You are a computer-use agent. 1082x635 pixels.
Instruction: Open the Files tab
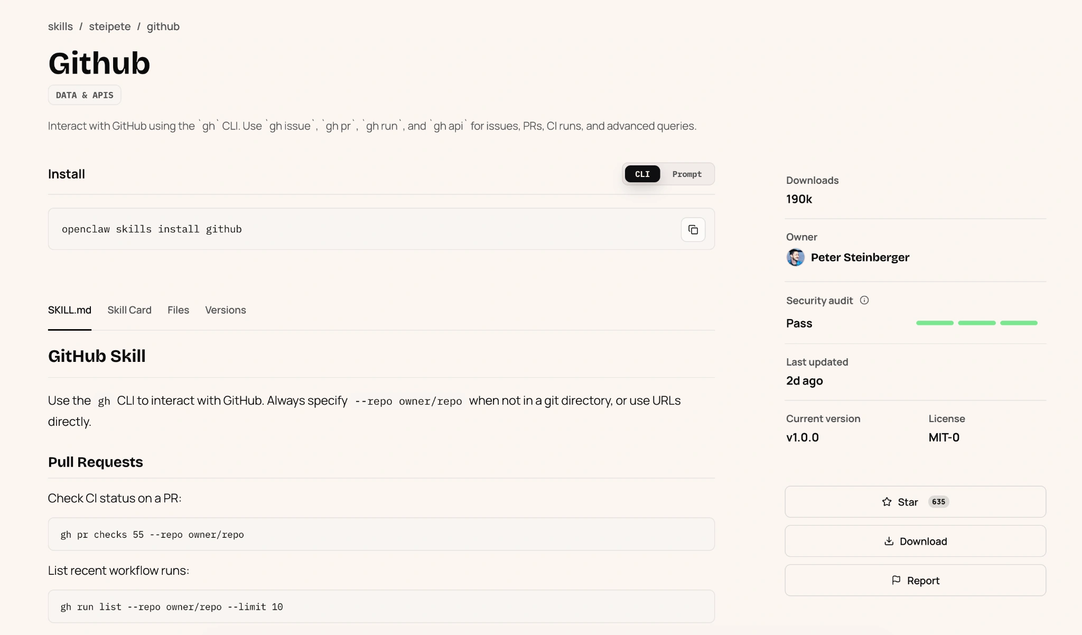point(178,310)
